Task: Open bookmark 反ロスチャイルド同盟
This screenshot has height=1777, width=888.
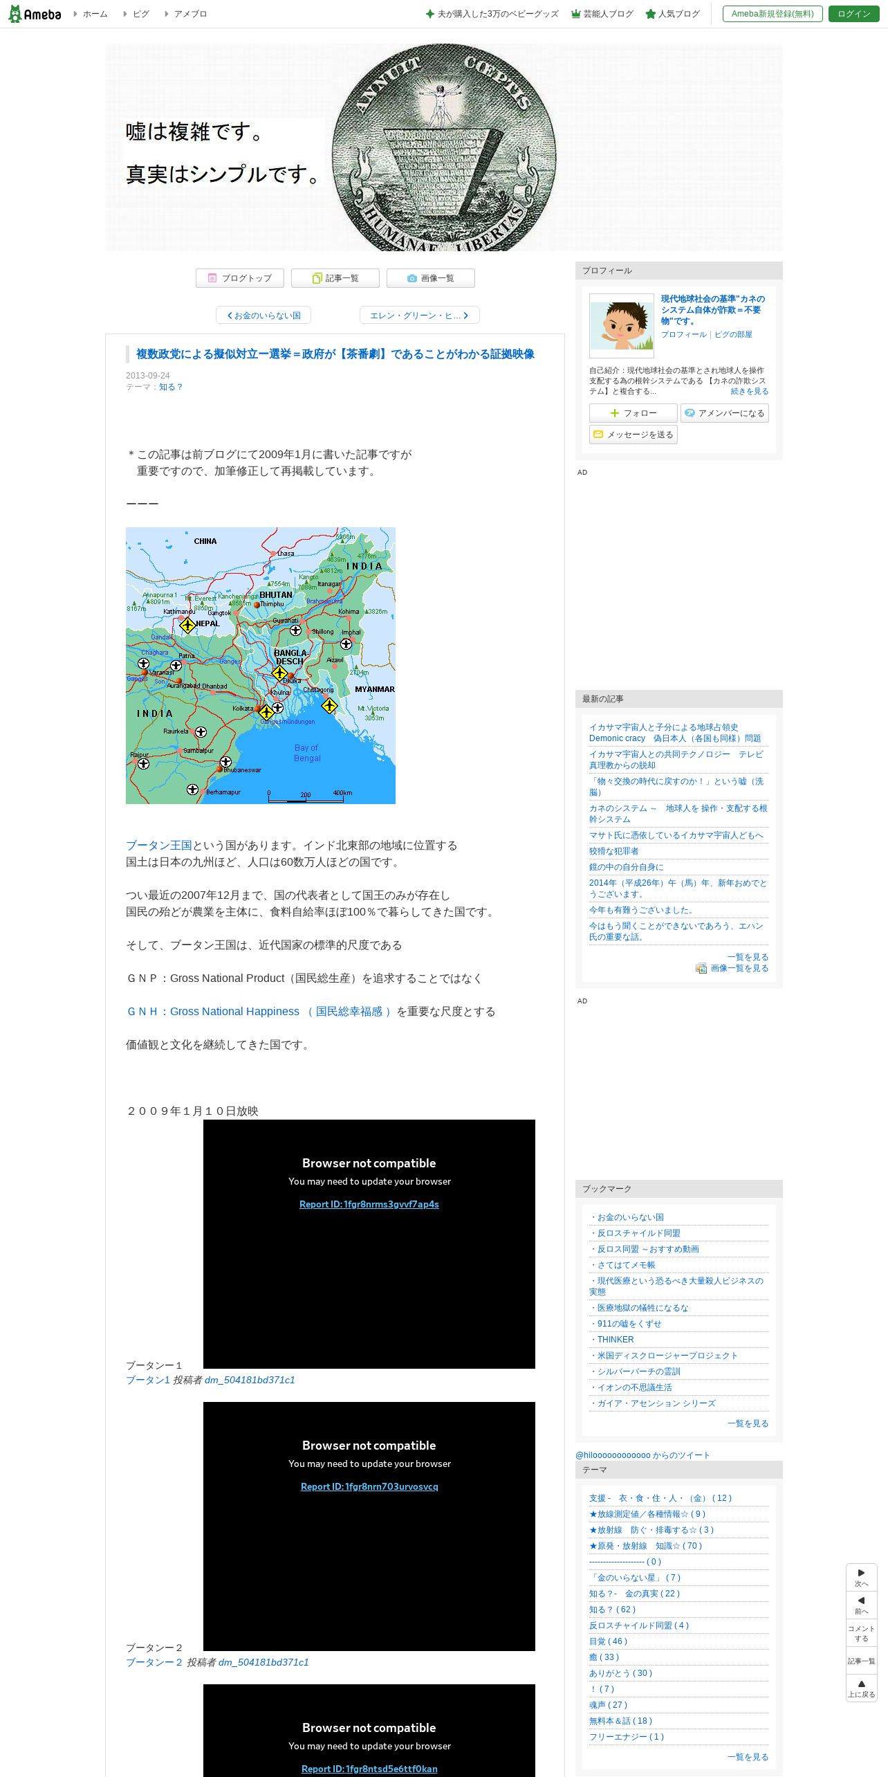Action: click(x=635, y=1233)
